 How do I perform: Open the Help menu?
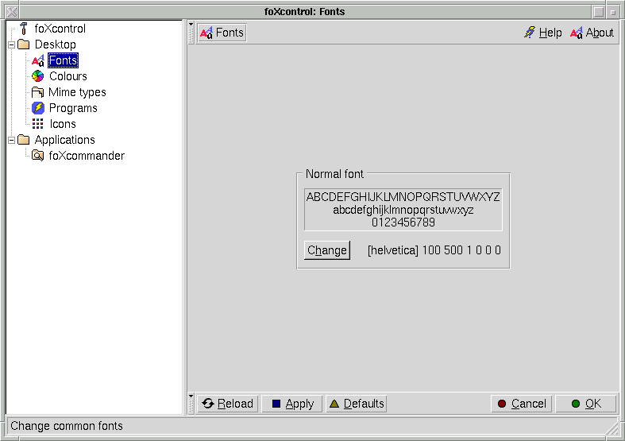(x=543, y=33)
